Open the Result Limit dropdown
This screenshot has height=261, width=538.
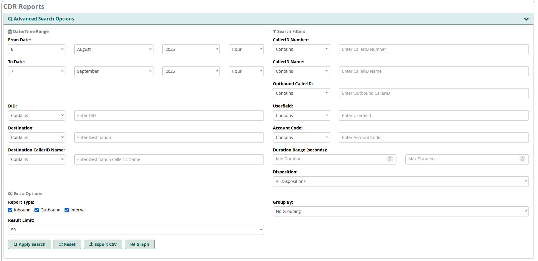pyautogui.click(x=136, y=230)
